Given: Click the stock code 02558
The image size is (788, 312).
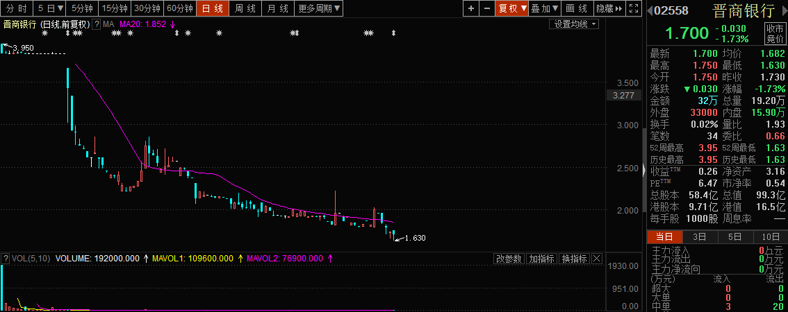Looking at the screenshot, I should click(671, 10).
